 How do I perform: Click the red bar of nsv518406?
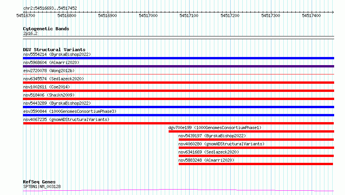coord(178,99)
